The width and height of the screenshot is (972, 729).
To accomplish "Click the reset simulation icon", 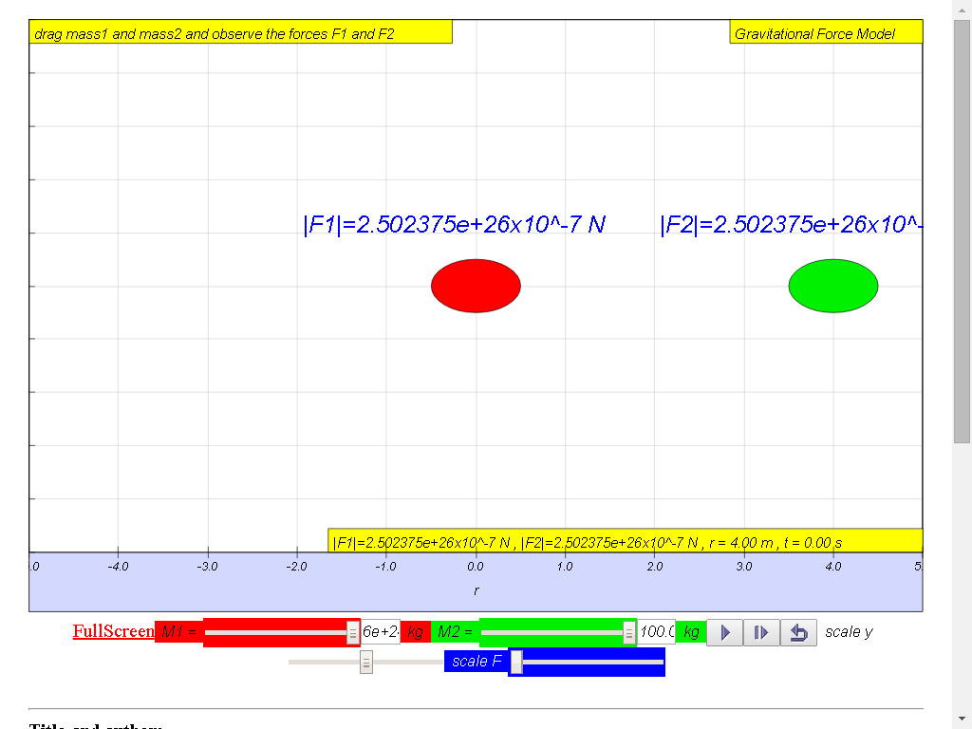I will 798,632.
